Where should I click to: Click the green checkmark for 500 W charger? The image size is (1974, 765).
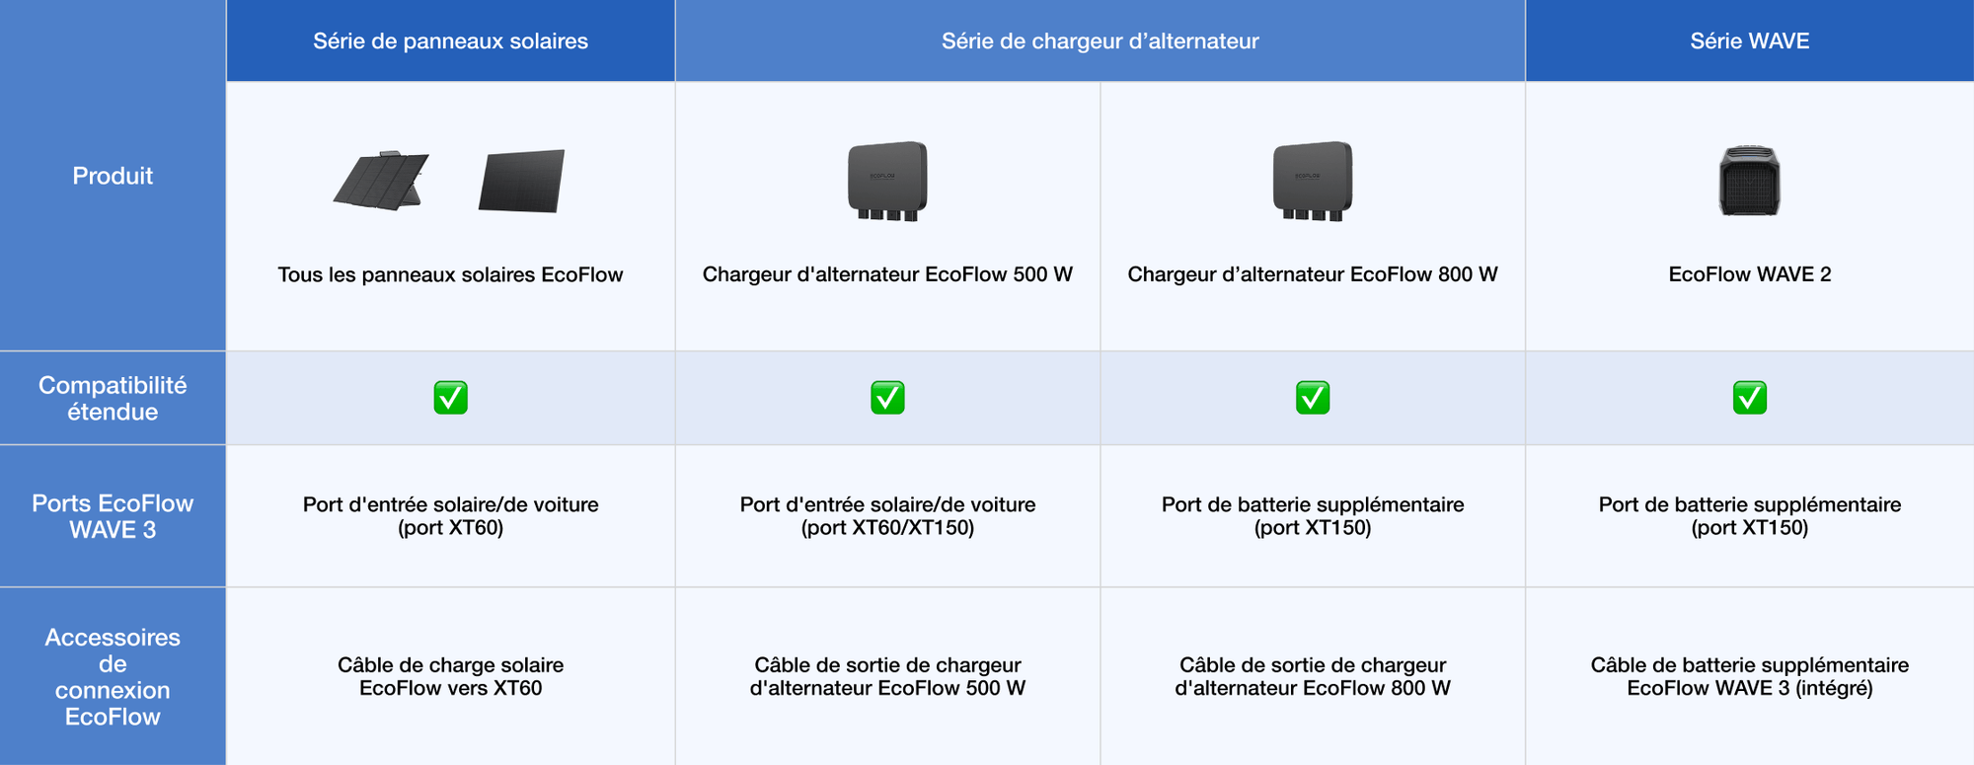coord(887,398)
